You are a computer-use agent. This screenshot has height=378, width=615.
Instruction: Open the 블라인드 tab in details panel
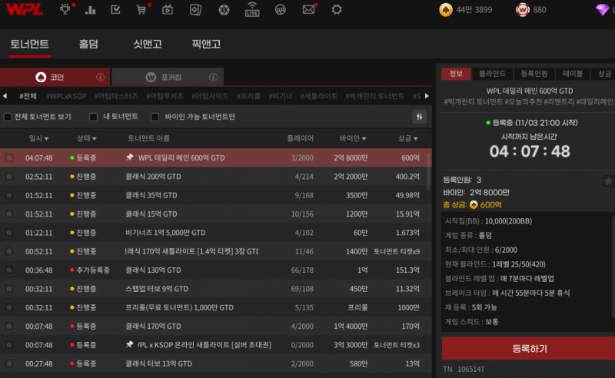(x=492, y=74)
